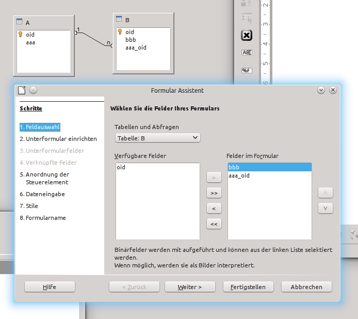
Task: Click table B's table icon
Action: coord(119,19)
